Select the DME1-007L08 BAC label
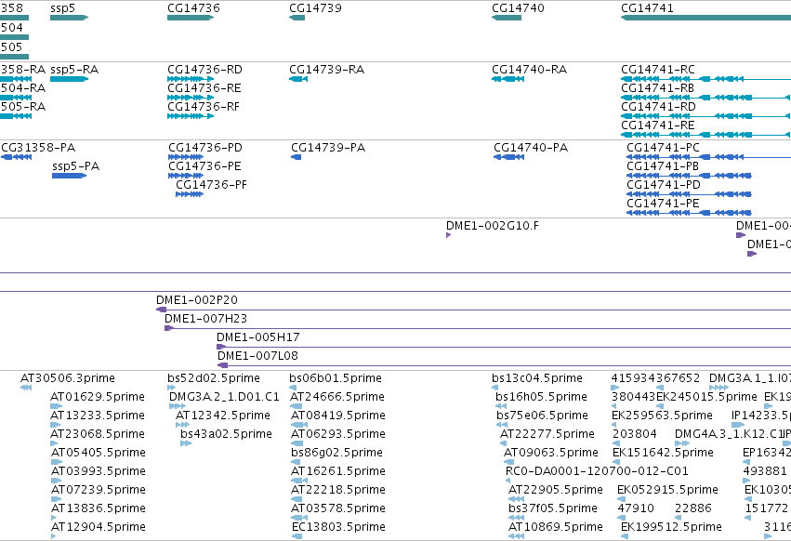 (x=257, y=356)
